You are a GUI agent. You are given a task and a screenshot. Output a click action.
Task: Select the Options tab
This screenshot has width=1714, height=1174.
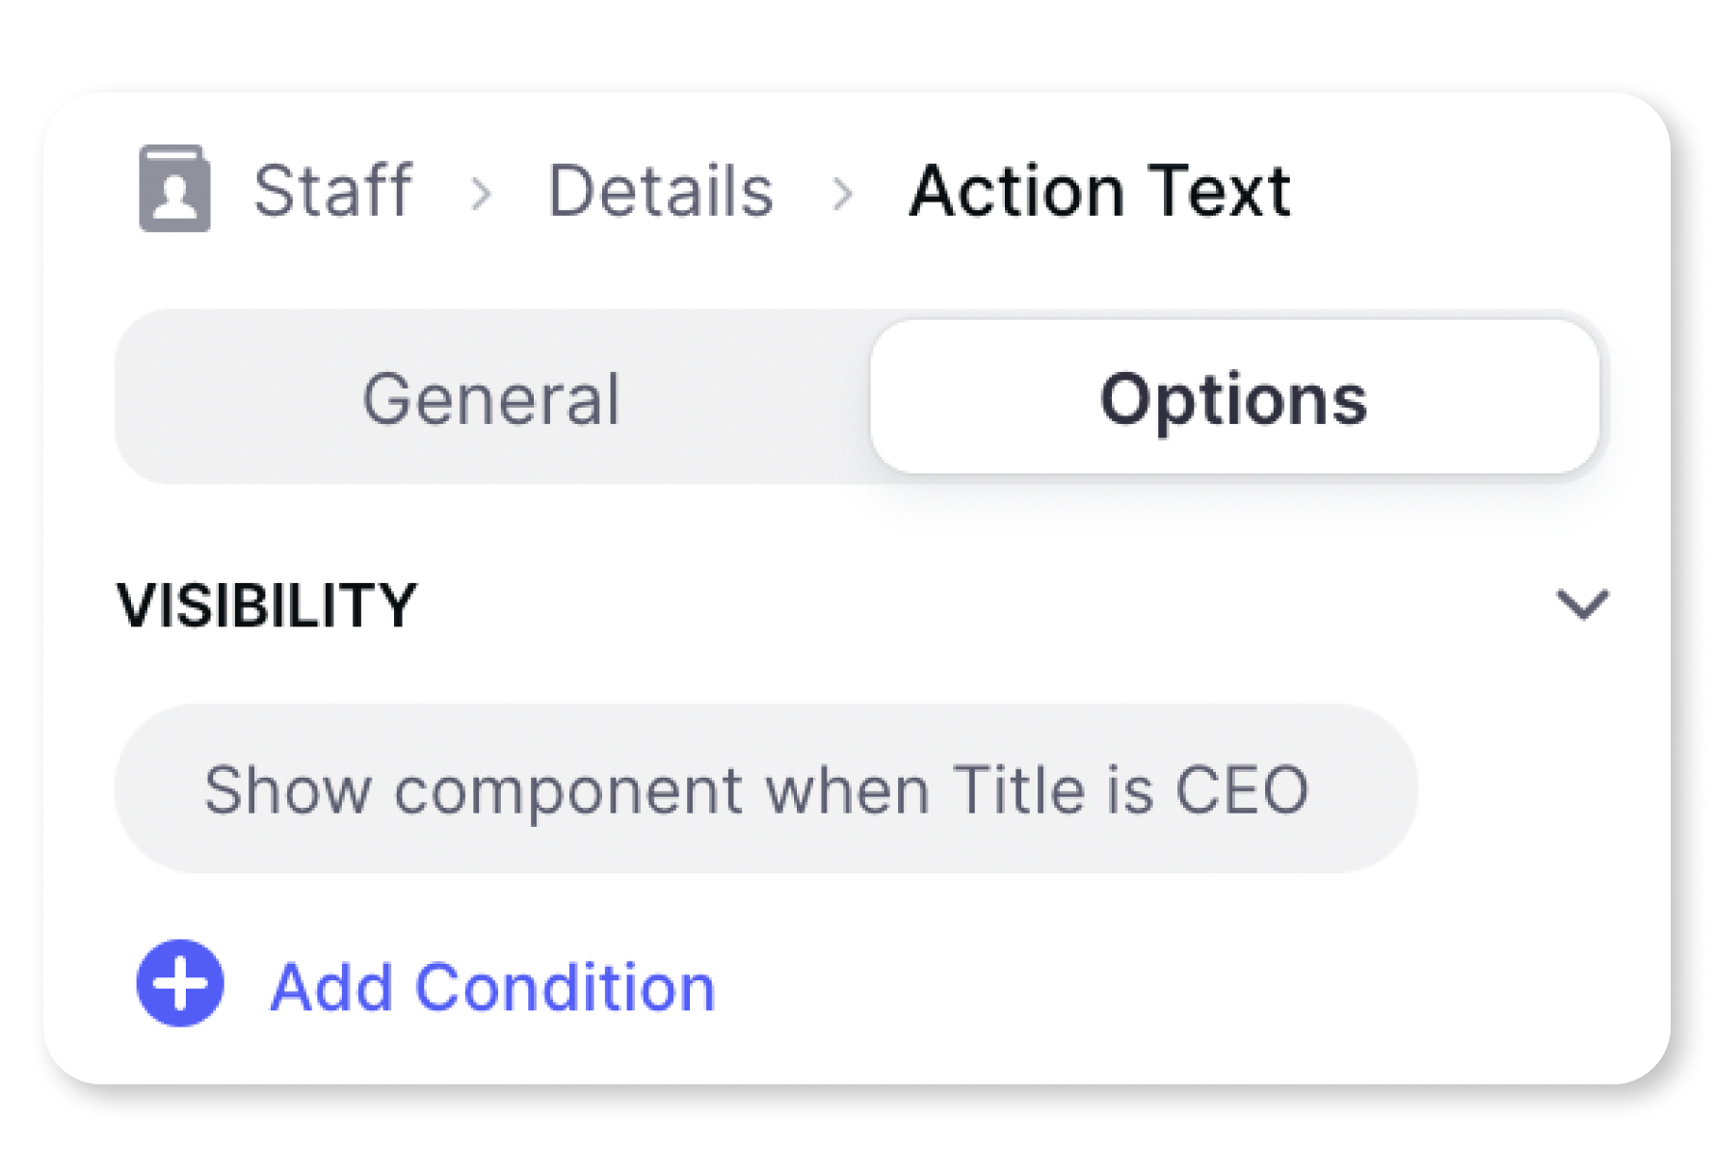tap(1233, 398)
